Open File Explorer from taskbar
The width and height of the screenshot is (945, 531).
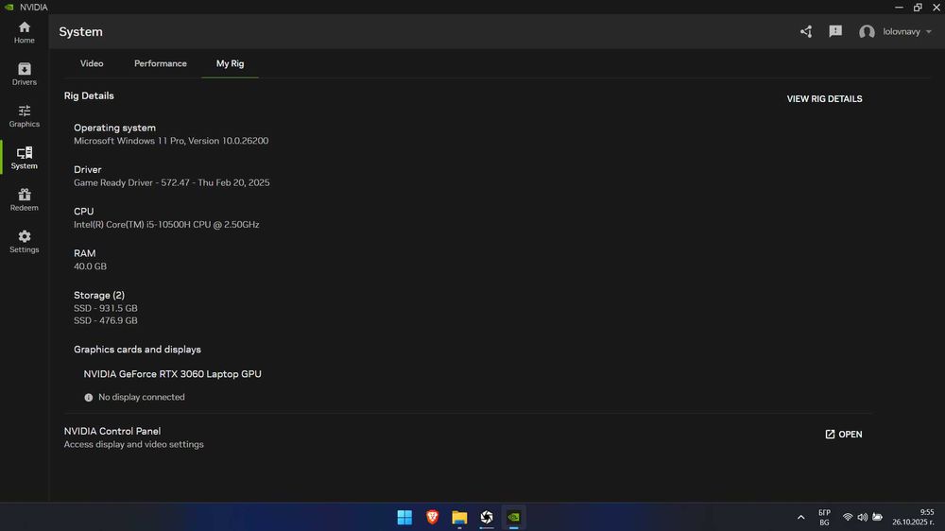459,517
